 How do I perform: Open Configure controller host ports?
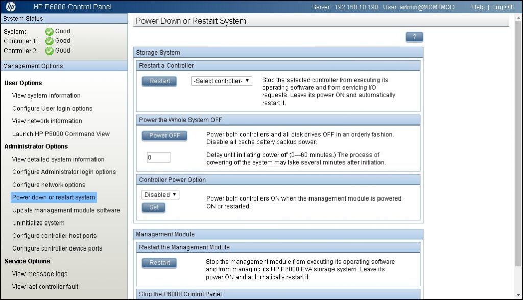(x=54, y=236)
